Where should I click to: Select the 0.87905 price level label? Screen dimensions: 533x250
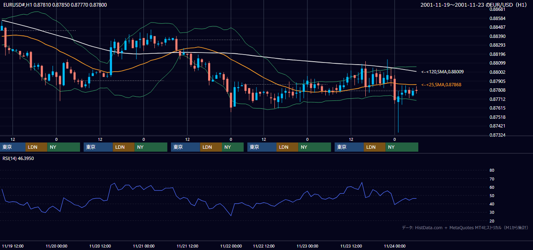497,81
